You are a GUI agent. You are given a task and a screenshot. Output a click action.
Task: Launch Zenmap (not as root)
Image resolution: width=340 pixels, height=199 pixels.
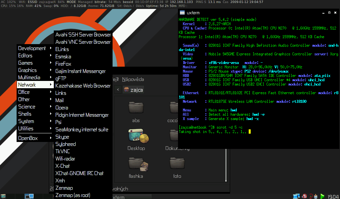click(x=83, y=188)
